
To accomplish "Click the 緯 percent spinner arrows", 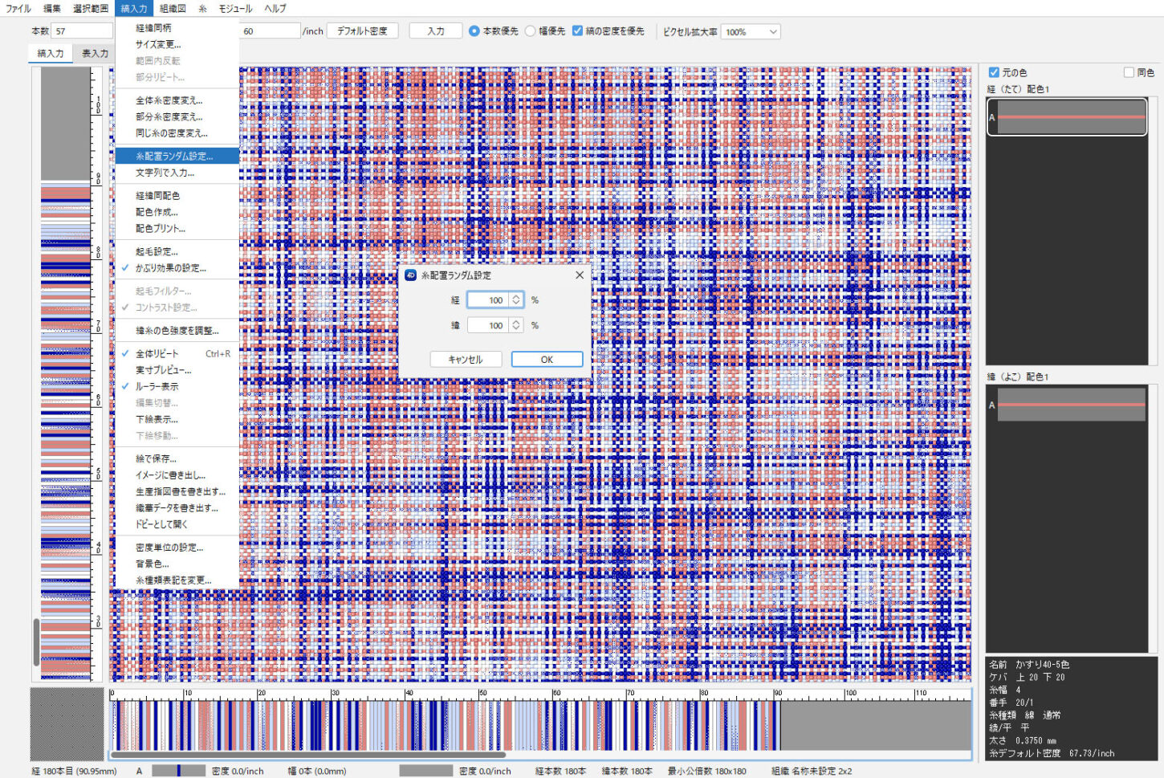I will click(516, 325).
